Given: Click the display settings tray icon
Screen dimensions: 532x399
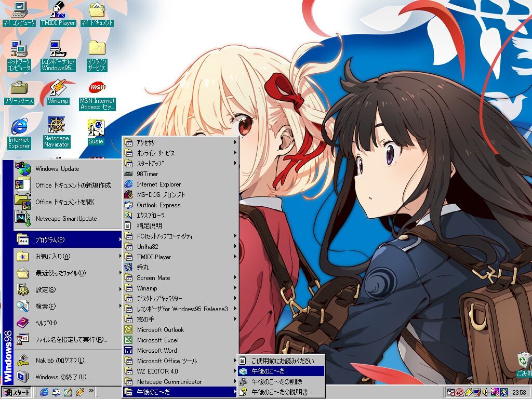Looking at the screenshot, I should [x=477, y=393].
